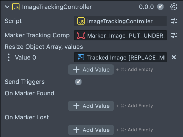This screenshot has height=137, width=183.
Task: Click the Marker_Image_PUT_UNDER field
Action: click(x=126, y=35)
